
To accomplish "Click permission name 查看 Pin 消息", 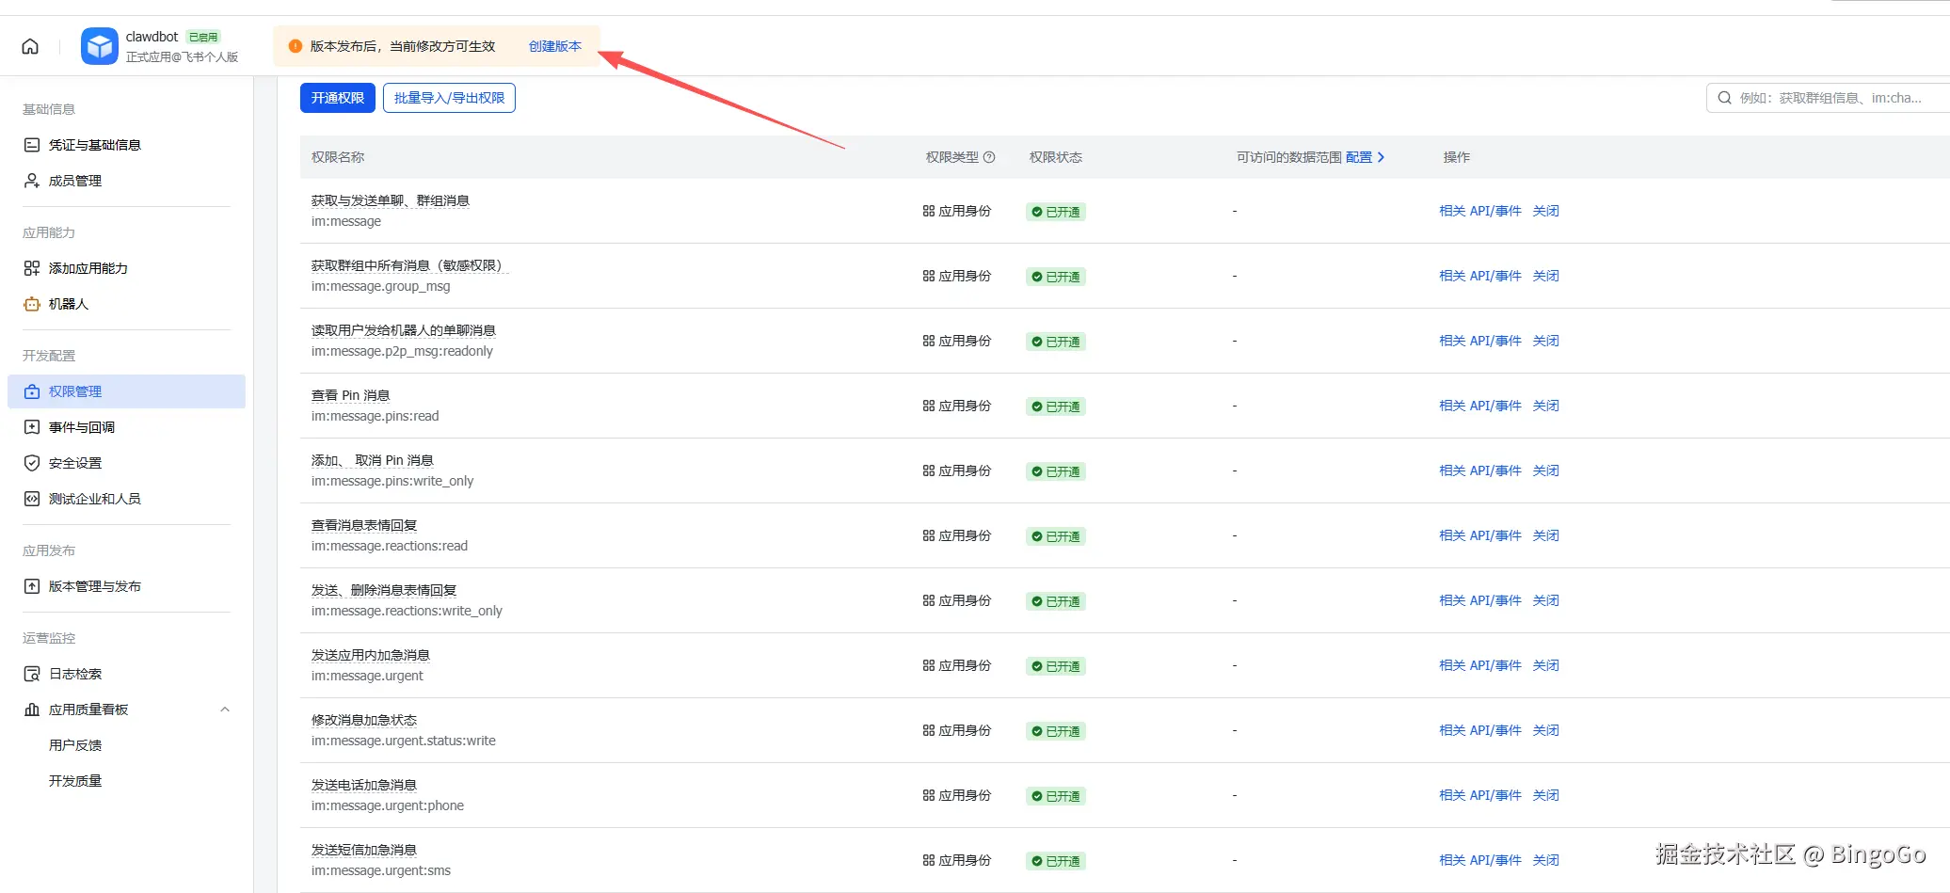I will pos(350,395).
